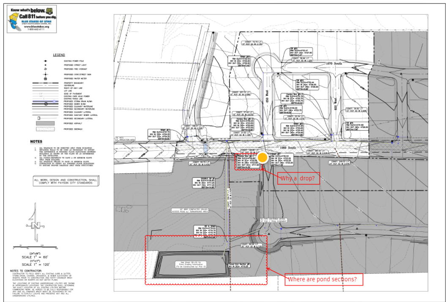The width and height of the screenshot is (446, 302).
Task: Click the proposed water meter symbol in legend
Action: coord(45,79)
